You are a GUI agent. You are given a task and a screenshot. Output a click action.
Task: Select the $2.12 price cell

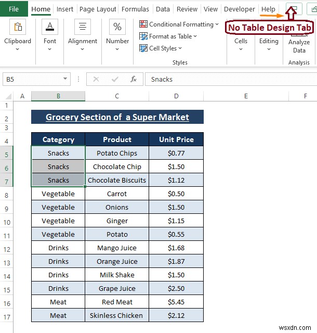176,315
